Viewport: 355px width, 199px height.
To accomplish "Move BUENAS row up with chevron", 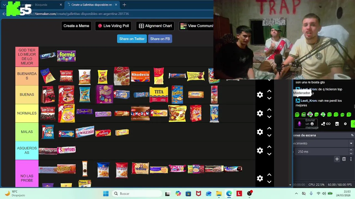I will (x=269, y=91).
